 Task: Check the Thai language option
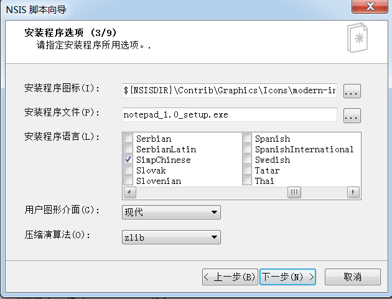pos(247,180)
